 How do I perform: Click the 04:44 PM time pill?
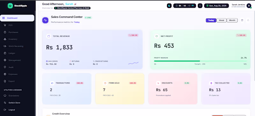[185, 6]
